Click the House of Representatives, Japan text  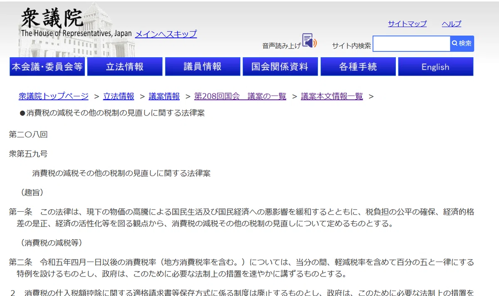tap(77, 34)
